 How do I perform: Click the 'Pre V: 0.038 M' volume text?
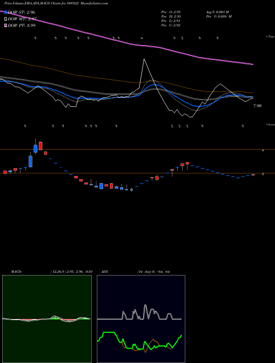219,16
